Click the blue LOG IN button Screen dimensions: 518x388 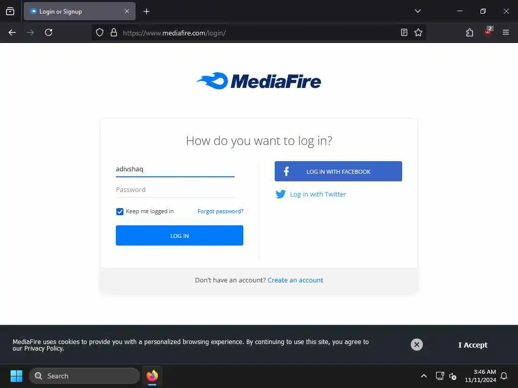[x=180, y=235]
